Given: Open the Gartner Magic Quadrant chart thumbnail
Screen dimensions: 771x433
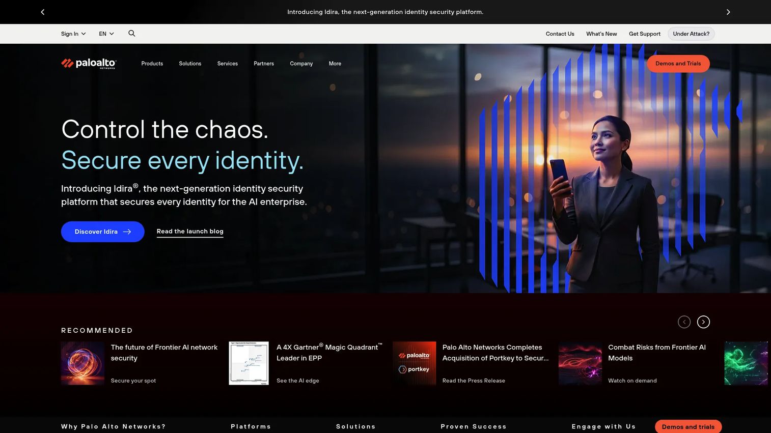Looking at the screenshot, I should point(249,363).
